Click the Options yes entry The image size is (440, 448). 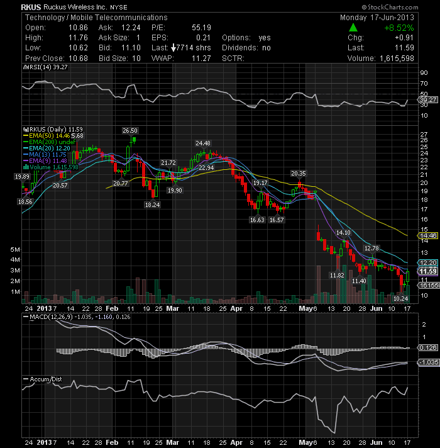pyautogui.click(x=246, y=38)
